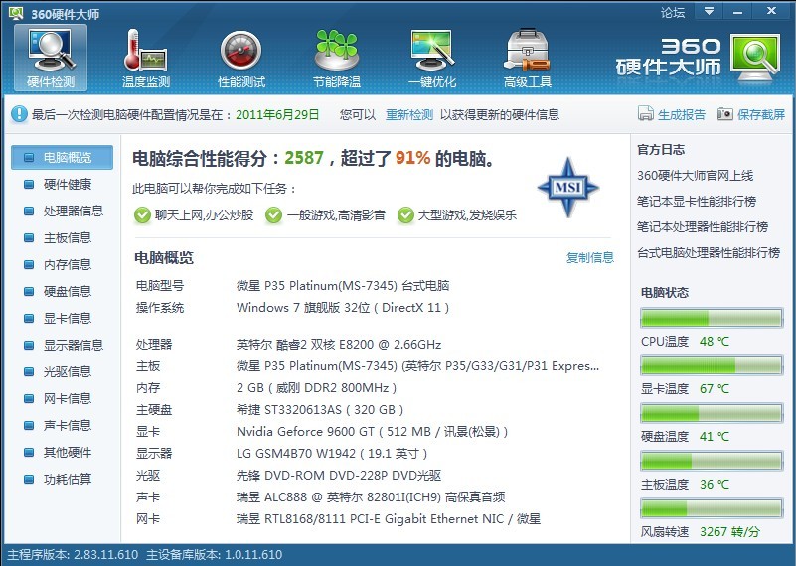Run the 一键优化 one-click optimize
This screenshot has width=796, height=566.
pyautogui.click(x=432, y=58)
